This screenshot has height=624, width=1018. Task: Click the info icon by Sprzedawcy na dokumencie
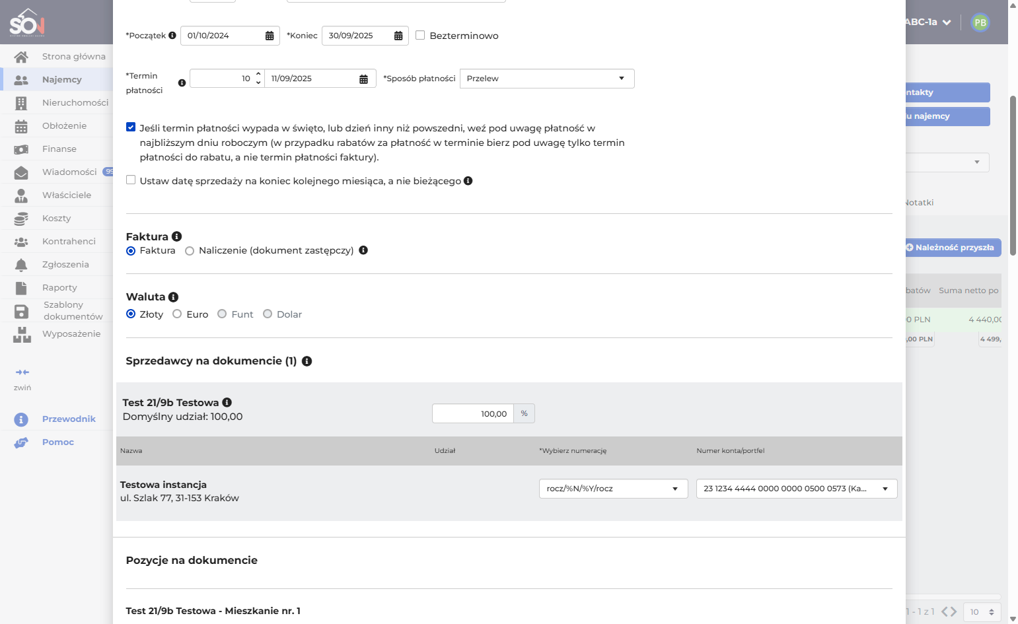click(307, 361)
